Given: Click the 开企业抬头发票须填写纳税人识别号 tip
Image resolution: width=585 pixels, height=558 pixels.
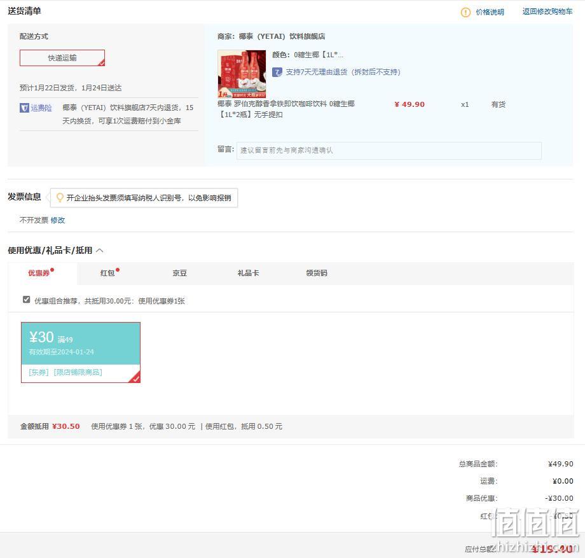Looking at the screenshot, I should point(149,198).
